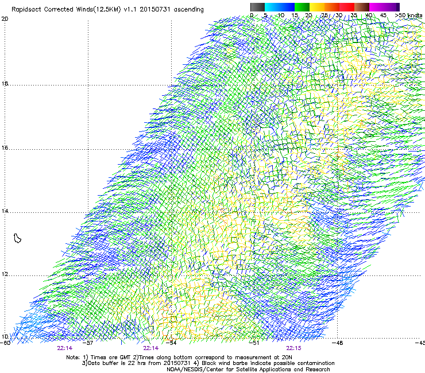The width and height of the screenshot is (425, 373).
Task: Click the "22:15" purple time label
Action: (294, 348)
